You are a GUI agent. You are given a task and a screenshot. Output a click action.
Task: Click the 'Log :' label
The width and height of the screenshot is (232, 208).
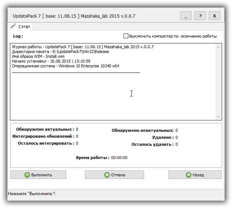click(x=18, y=36)
